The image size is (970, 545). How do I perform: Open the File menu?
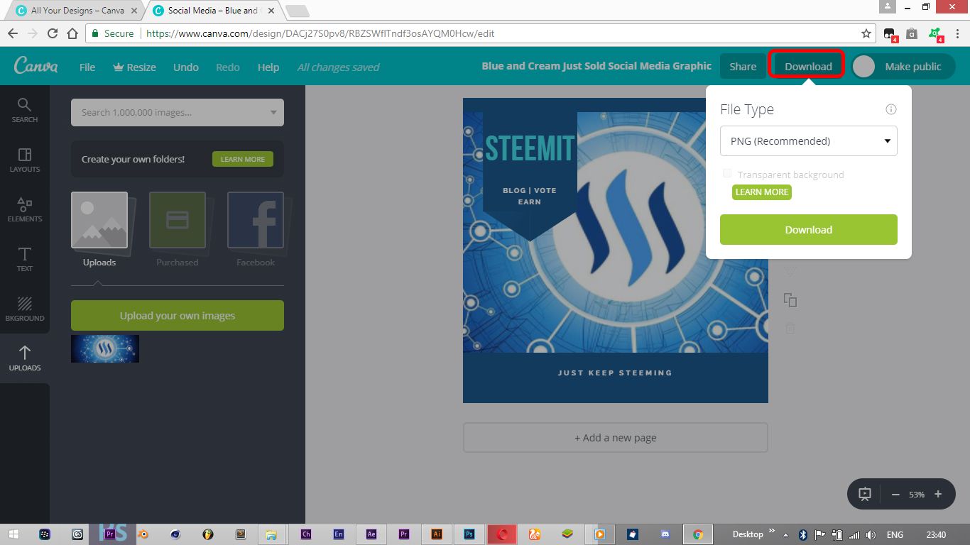coord(87,67)
